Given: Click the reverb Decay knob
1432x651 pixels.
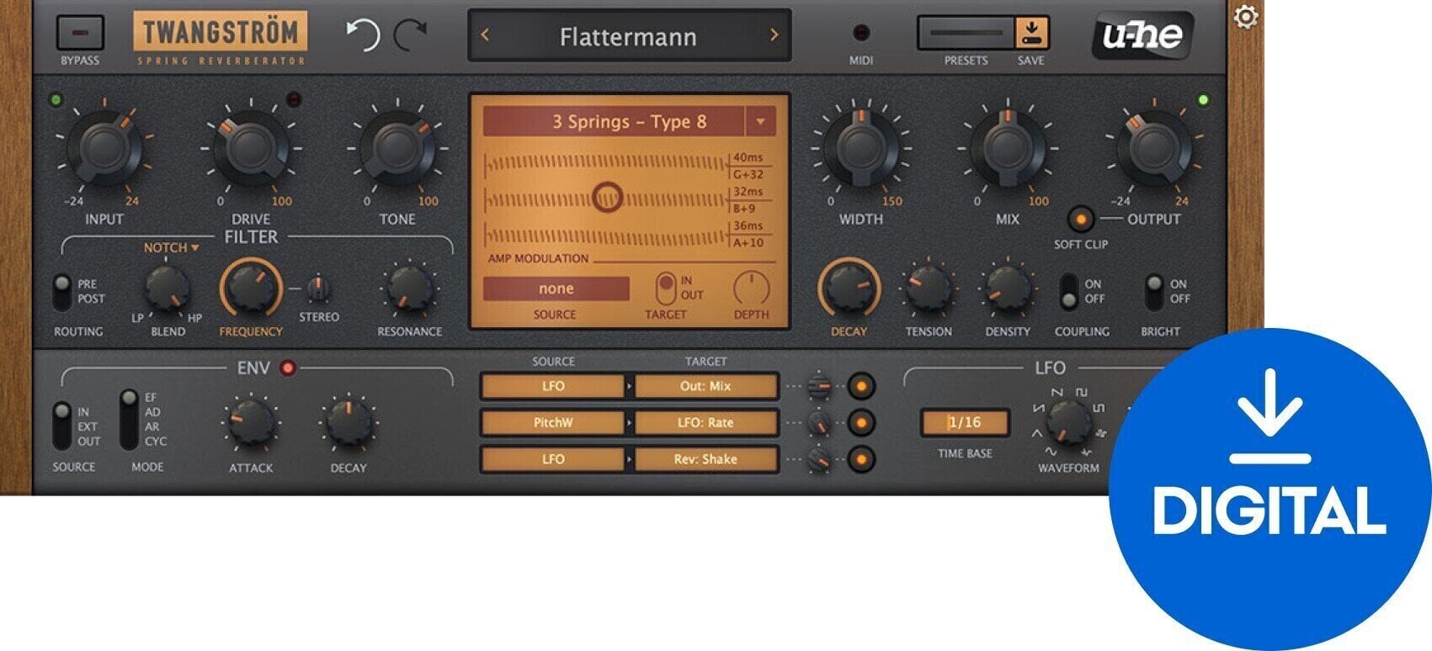Looking at the screenshot, I should (x=849, y=288).
